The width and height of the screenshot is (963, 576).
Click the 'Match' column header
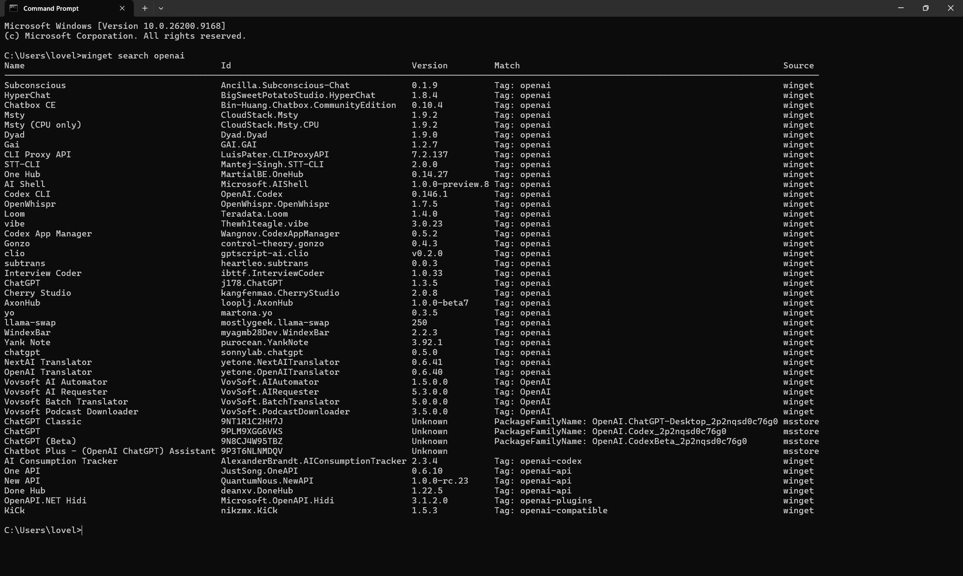tap(507, 65)
